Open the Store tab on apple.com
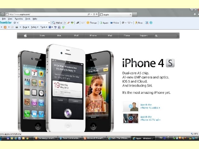Viewport: 199px width, 149px height. click(x=42, y=36)
